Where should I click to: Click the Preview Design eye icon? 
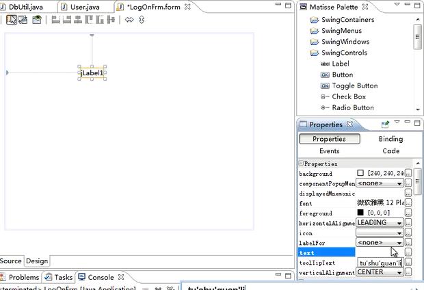pos(36,20)
